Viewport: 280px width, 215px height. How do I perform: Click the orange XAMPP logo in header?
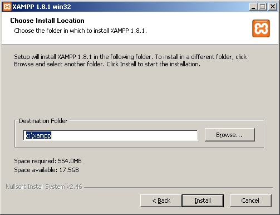261,28
